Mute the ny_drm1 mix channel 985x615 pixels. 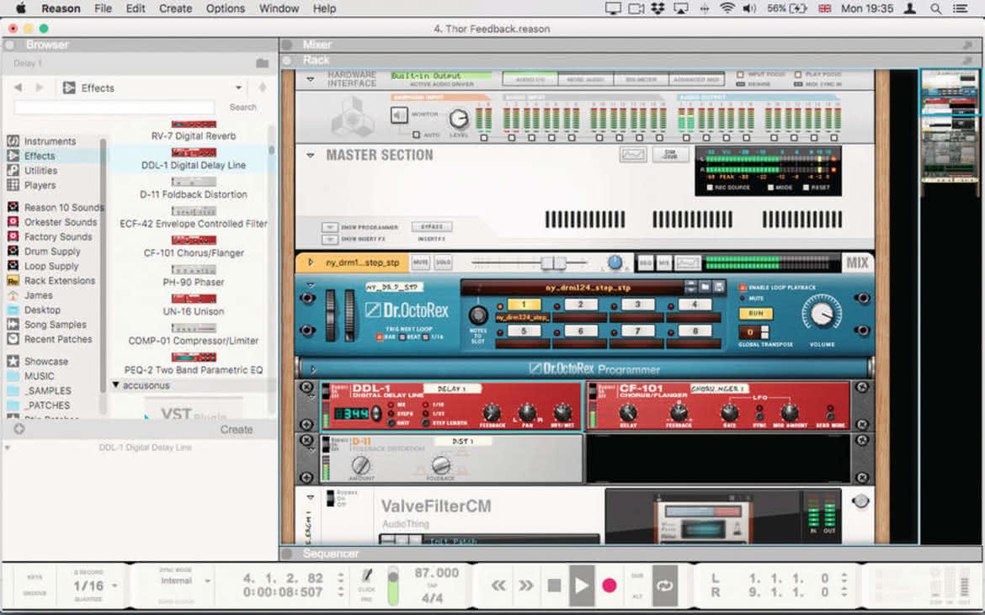[420, 263]
